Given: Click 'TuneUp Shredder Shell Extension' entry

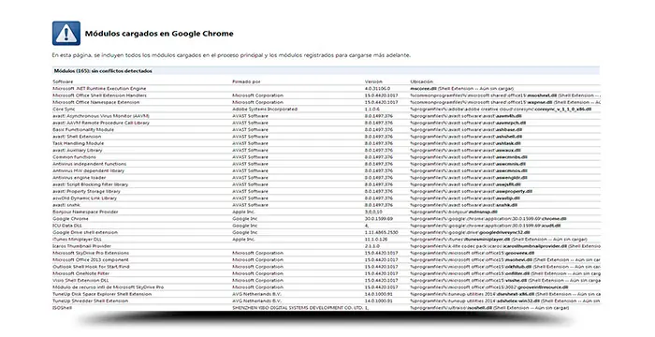Looking at the screenshot, I should coord(90,301).
